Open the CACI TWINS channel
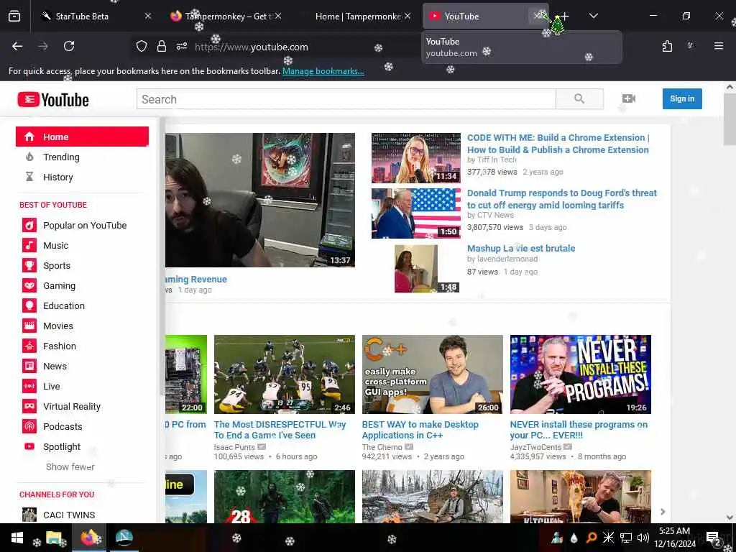Viewport: 736px width, 552px height. (x=69, y=515)
